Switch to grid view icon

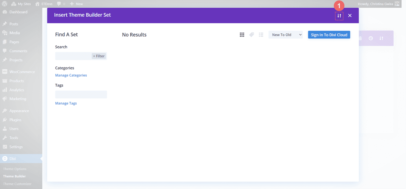pos(242,35)
